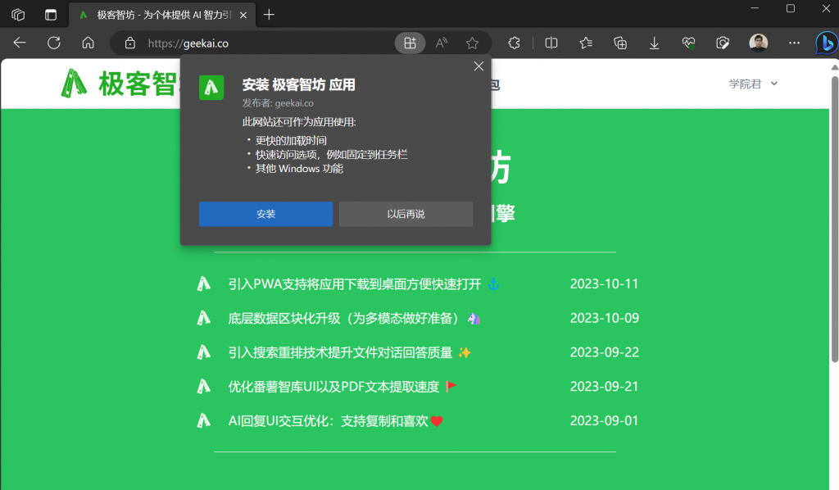Open the Favorites list
Screen dimensions: 839x490
586,43
